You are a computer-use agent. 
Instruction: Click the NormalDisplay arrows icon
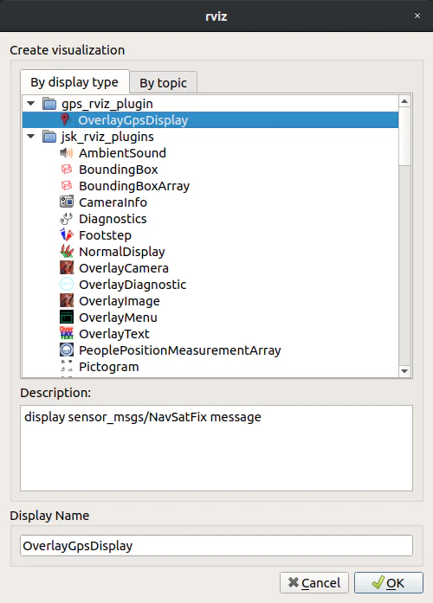point(67,252)
